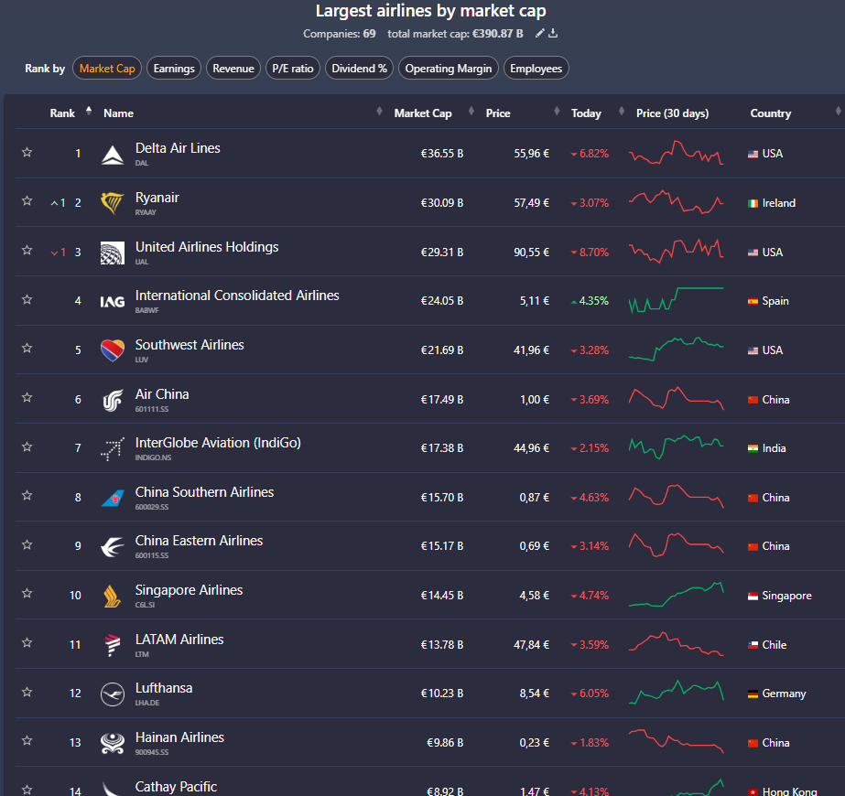The width and height of the screenshot is (845, 796).
Task: Sort by the Country column arrows
Action: click(838, 111)
